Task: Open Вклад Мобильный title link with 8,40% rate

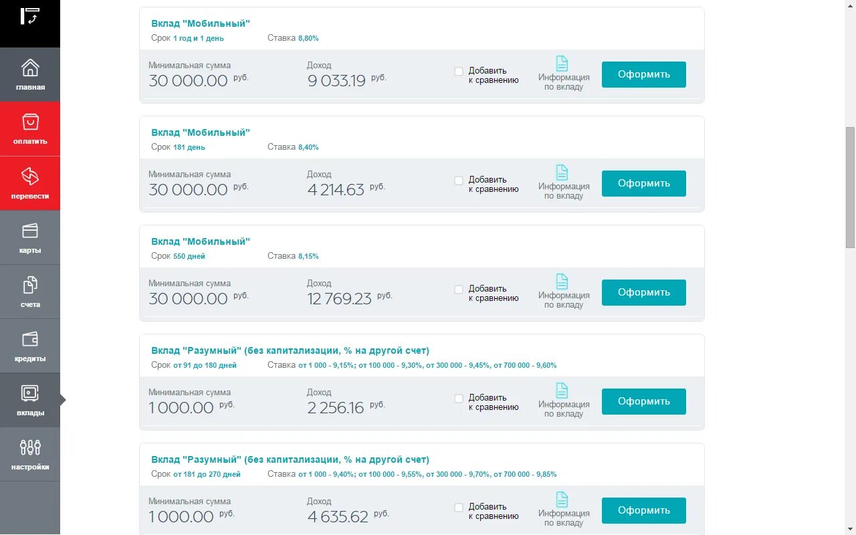Action: [201, 132]
